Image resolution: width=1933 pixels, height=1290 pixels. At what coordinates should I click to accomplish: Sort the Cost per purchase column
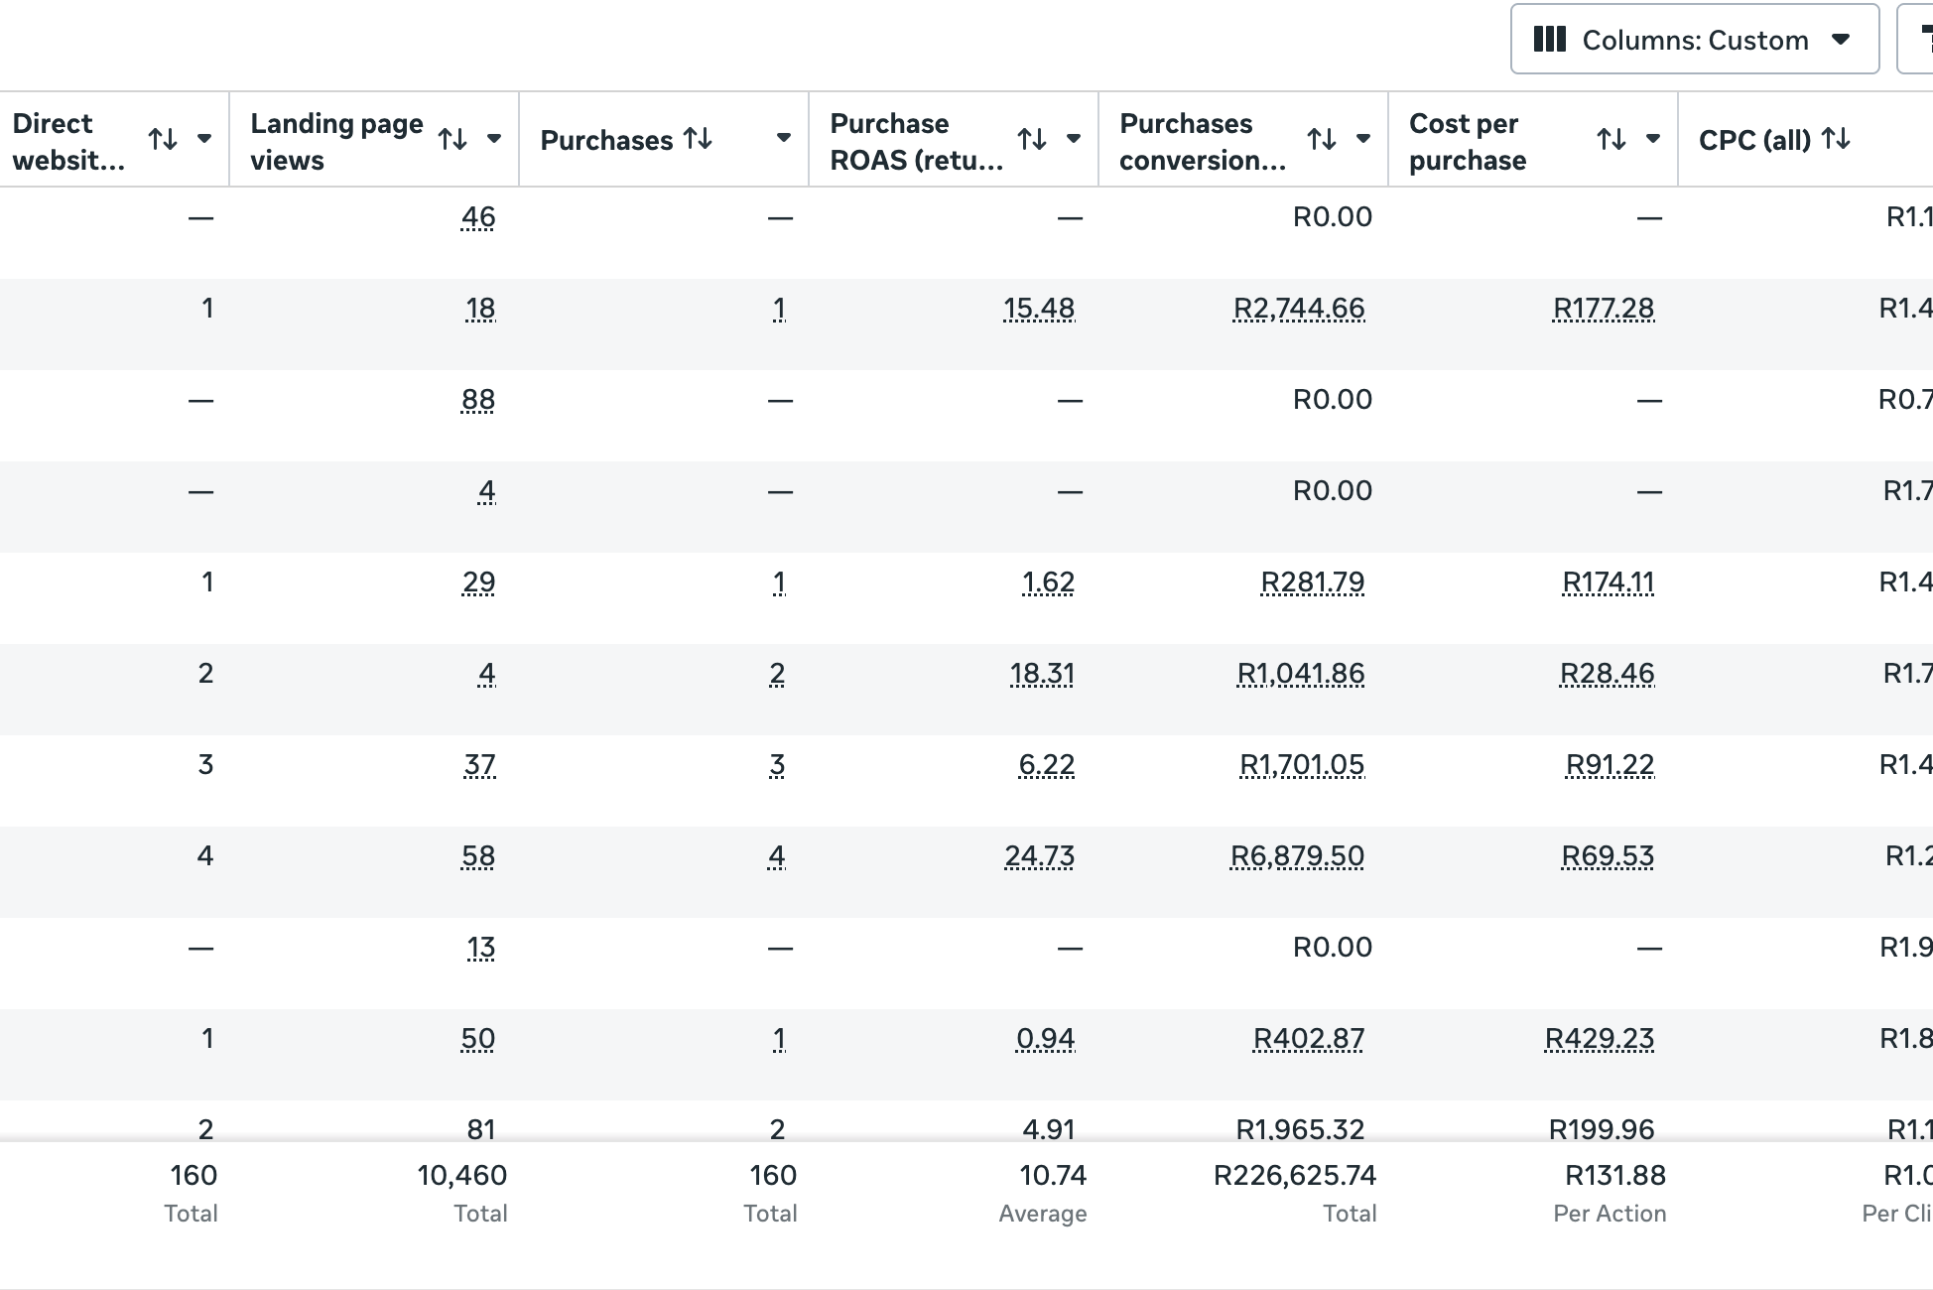click(x=1611, y=139)
